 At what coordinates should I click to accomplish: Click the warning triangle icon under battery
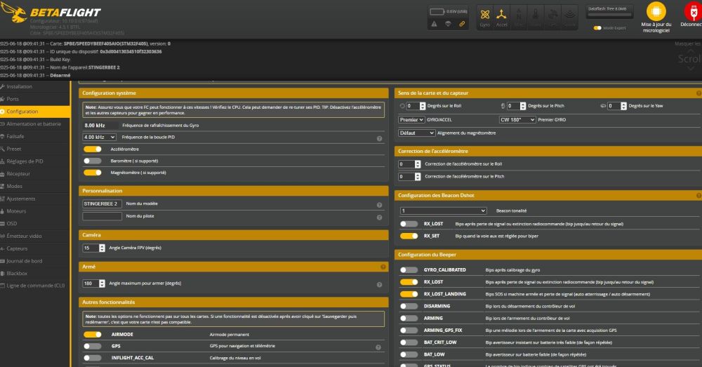coord(436,24)
